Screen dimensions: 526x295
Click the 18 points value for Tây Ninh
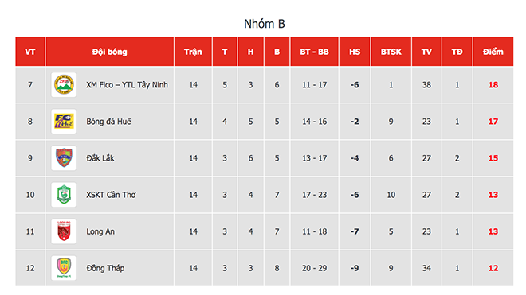click(493, 85)
